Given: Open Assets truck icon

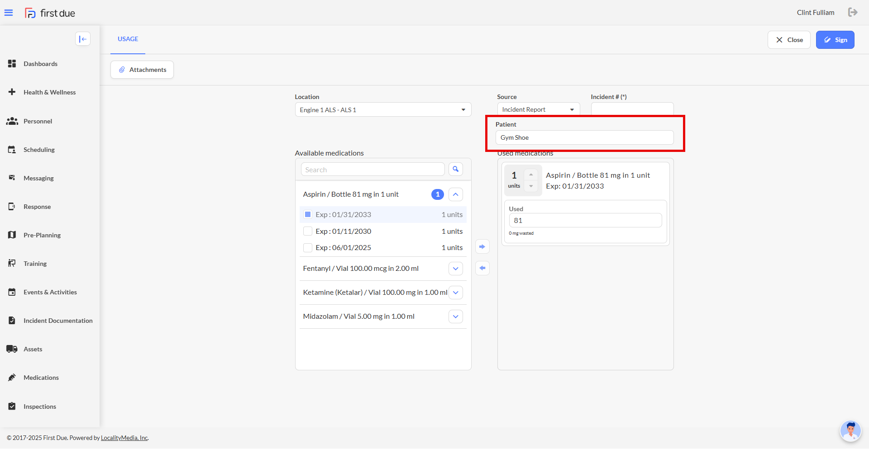Looking at the screenshot, I should 12,349.
